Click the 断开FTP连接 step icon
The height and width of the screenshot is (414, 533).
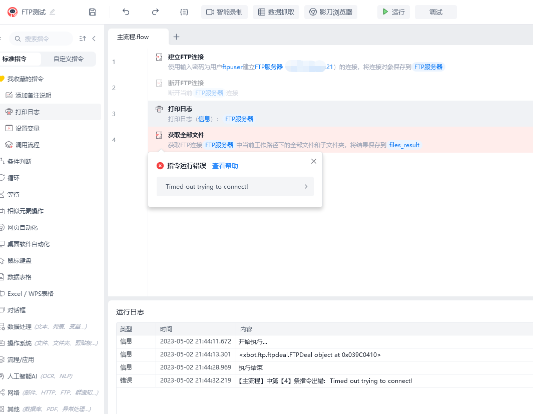tap(159, 83)
